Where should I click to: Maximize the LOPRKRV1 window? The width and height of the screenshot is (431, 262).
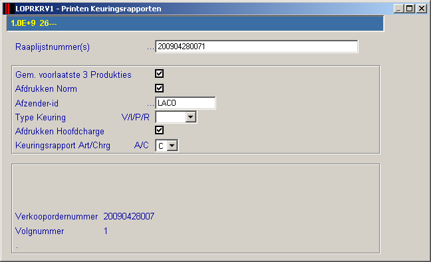pyautogui.click(x=410, y=9)
